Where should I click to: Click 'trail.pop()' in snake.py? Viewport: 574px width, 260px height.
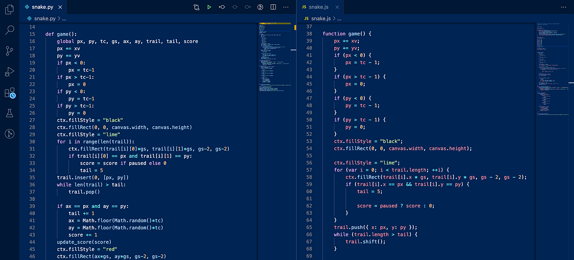coord(84,192)
